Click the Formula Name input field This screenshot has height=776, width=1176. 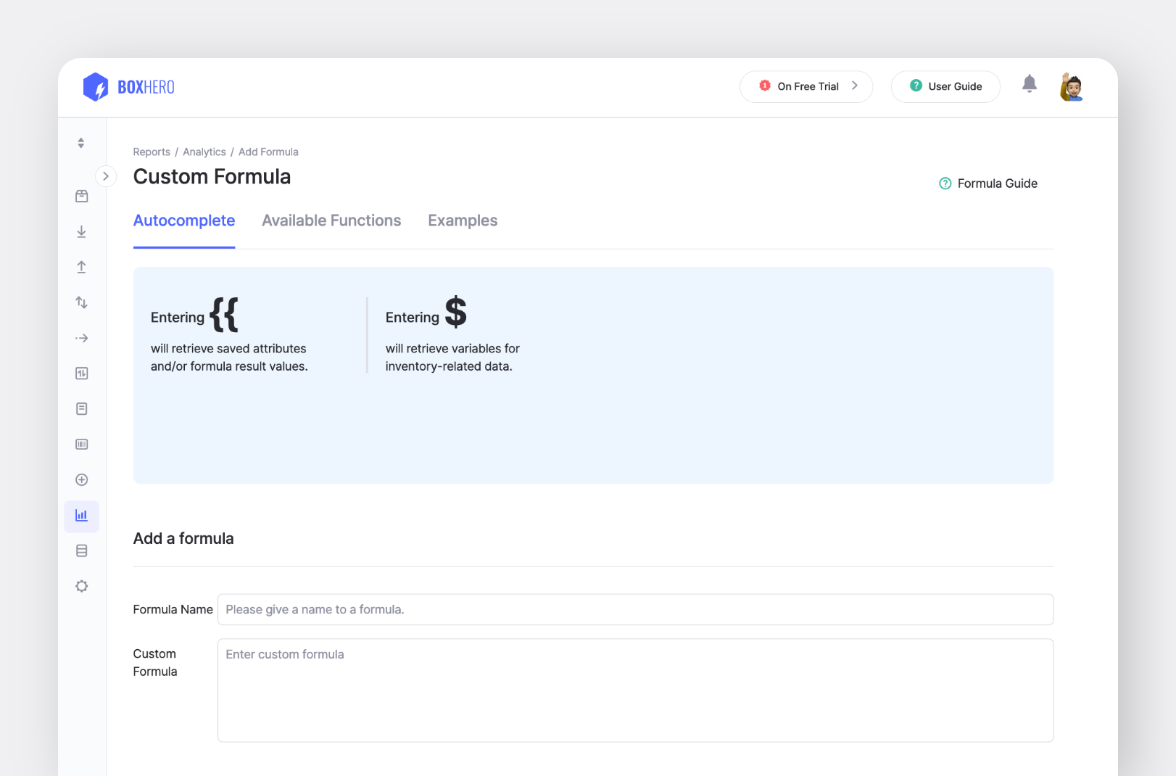click(x=635, y=610)
